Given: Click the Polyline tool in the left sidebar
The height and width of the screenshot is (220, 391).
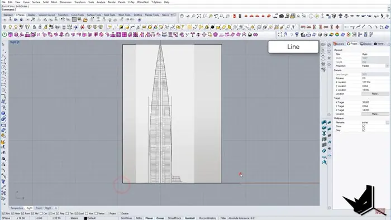Looking at the screenshot, I should coord(3,56).
